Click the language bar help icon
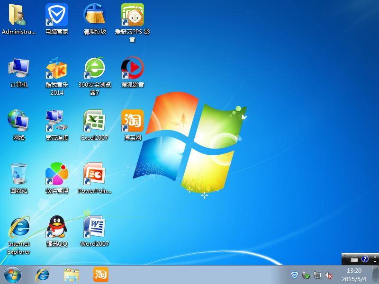 [x=365, y=259]
